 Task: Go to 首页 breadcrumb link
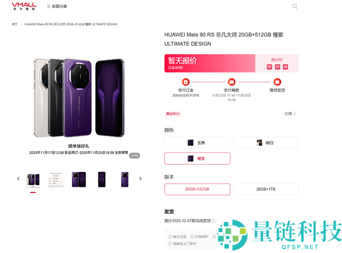coord(15,24)
